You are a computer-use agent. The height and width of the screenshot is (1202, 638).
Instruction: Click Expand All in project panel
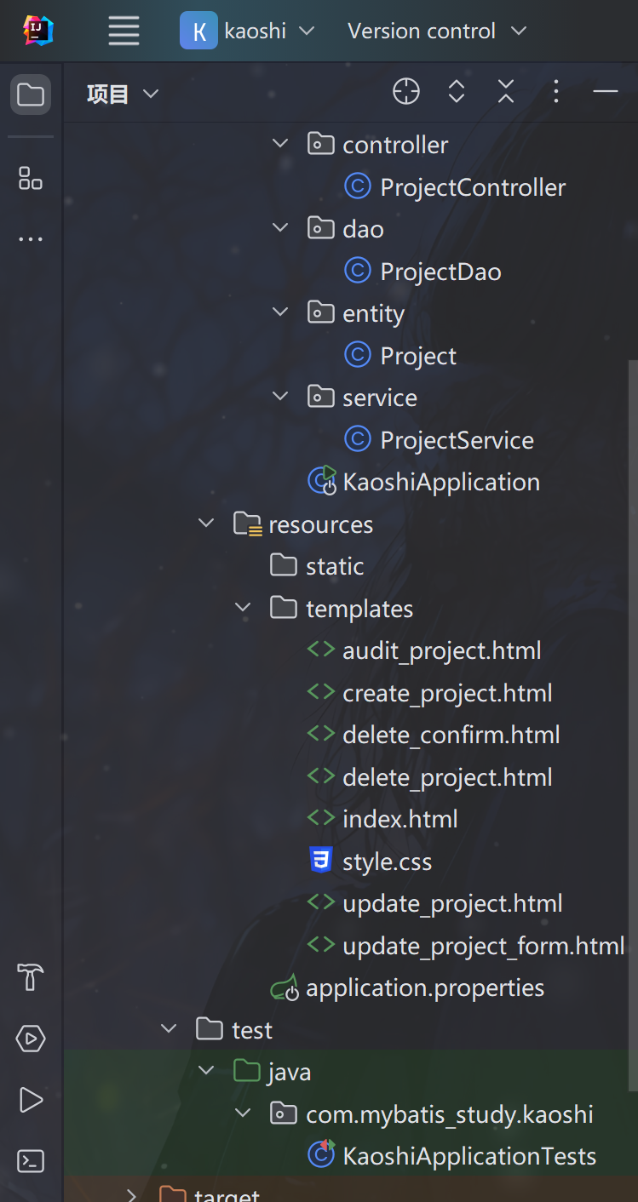[x=457, y=92]
